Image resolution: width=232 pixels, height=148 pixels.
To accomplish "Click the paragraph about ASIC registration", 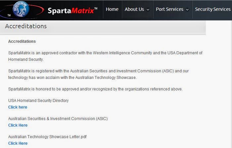I will [x=98, y=74].
